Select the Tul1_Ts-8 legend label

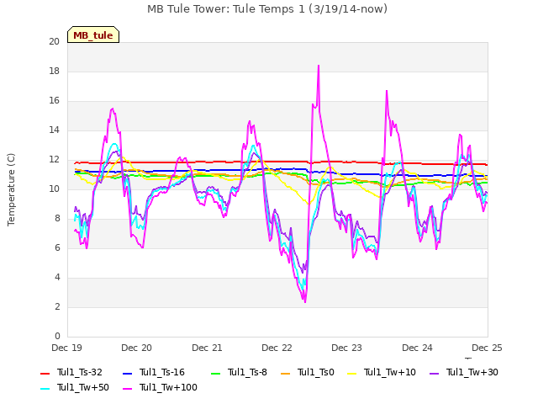(247, 372)
